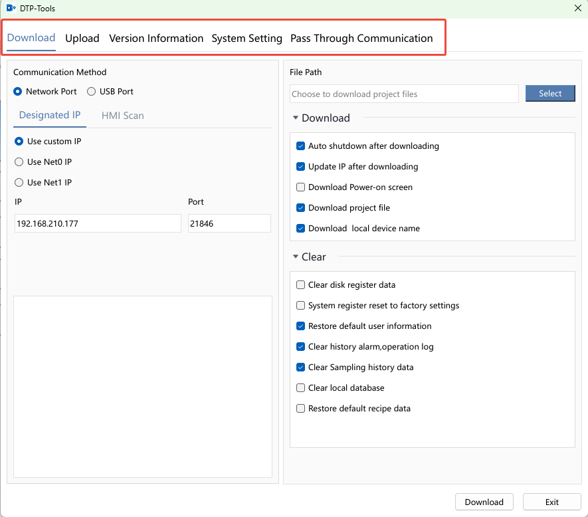
Task: Go to the System Setting tab
Action: 246,39
